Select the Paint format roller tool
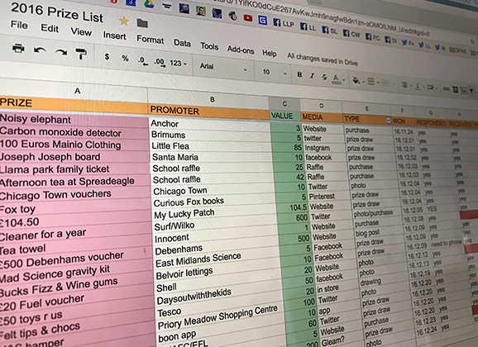 tap(81, 55)
